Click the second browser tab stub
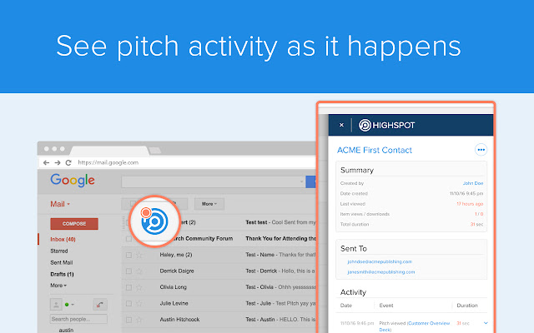 155,150
